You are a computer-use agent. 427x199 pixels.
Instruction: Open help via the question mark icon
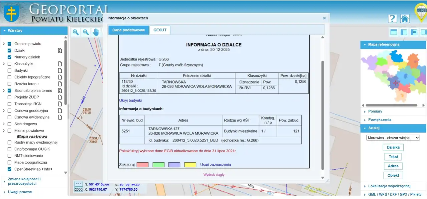pos(392,19)
